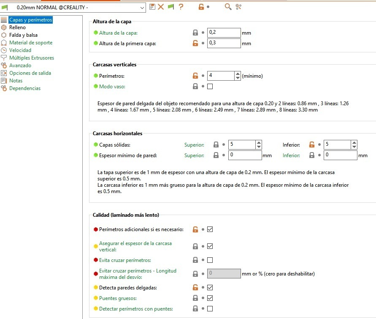
Task: Click the Altura de la capa green label
Action: click(118, 33)
